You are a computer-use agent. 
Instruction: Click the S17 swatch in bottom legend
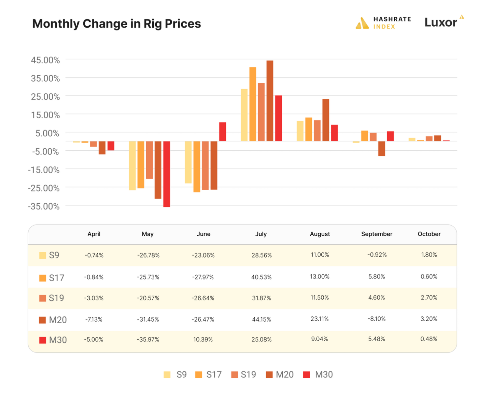click(199, 375)
